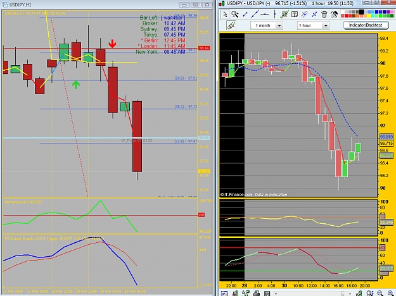This screenshot has width=396, height=296.
Task: Click the 35.346 indicator value label
Action: [386, 223]
